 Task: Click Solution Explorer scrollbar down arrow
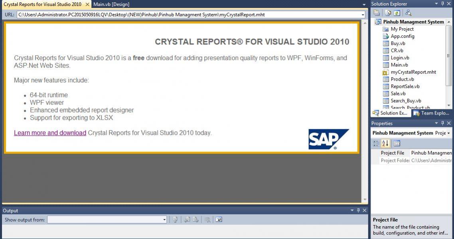pos(449,106)
